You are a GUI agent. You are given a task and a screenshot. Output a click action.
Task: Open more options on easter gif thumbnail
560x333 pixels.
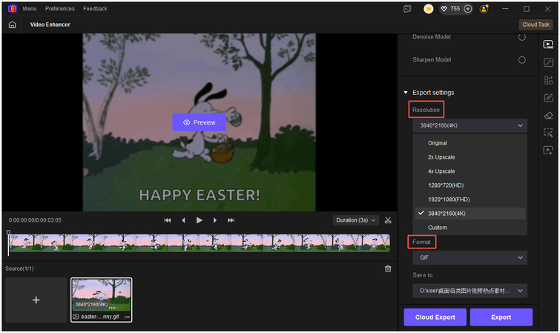click(x=127, y=317)
